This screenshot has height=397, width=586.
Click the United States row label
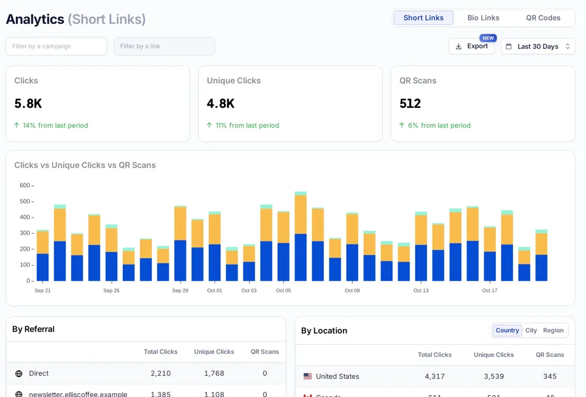(x=337, y=376)
